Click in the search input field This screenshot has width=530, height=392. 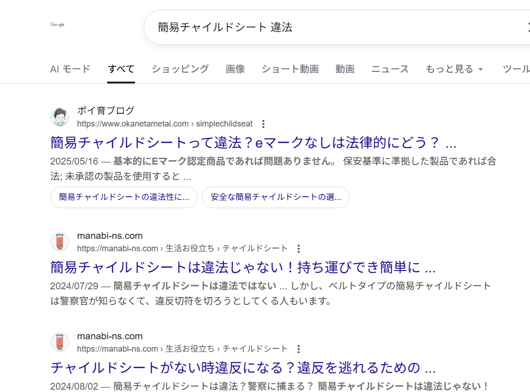click(320, 27)
